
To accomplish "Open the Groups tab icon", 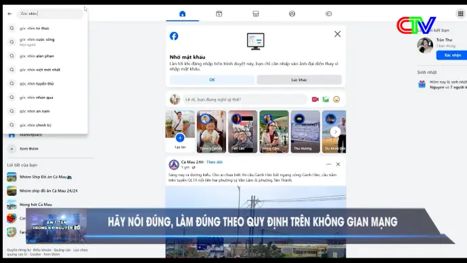I will [x=292, y=14].
